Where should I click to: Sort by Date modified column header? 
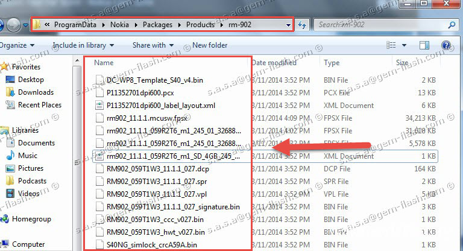point(274,63)
